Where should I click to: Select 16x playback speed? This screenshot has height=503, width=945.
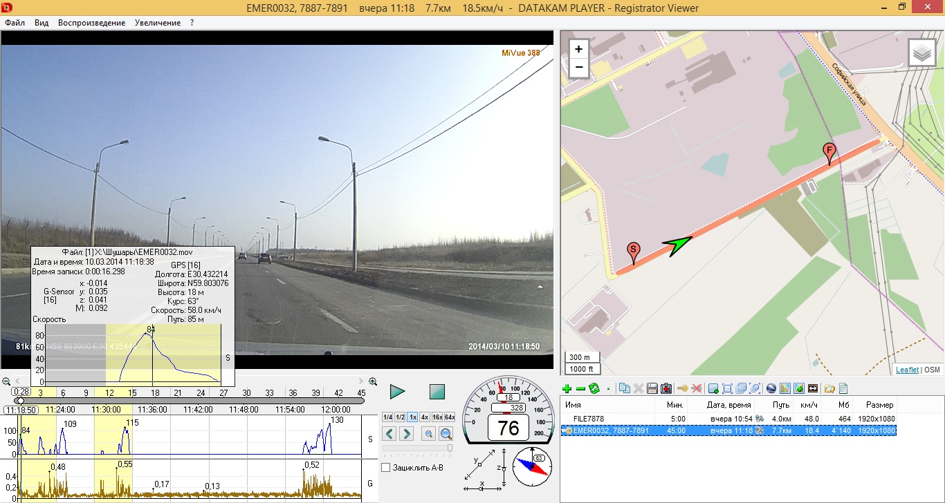pyautogui.click(x=437, y=417)
